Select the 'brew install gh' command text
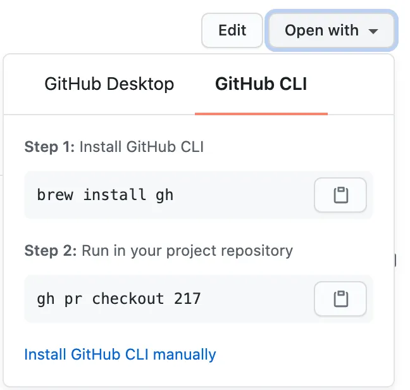The image size is (410, 390). 105,195
